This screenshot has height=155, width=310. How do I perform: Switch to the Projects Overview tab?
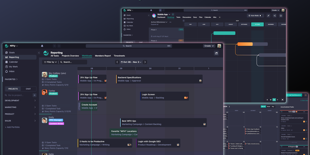[x=70, y=56]
